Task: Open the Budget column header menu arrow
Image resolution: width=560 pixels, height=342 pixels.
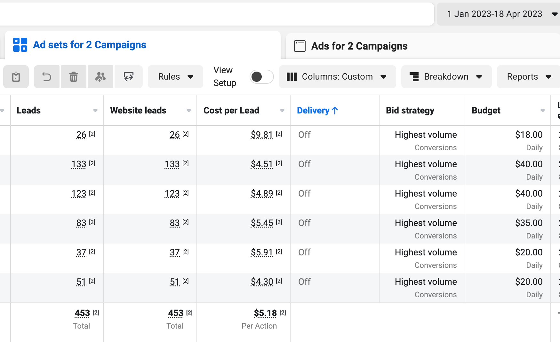Action: click(x=543, y=111)
